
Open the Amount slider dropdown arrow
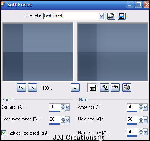click(145, 107)
